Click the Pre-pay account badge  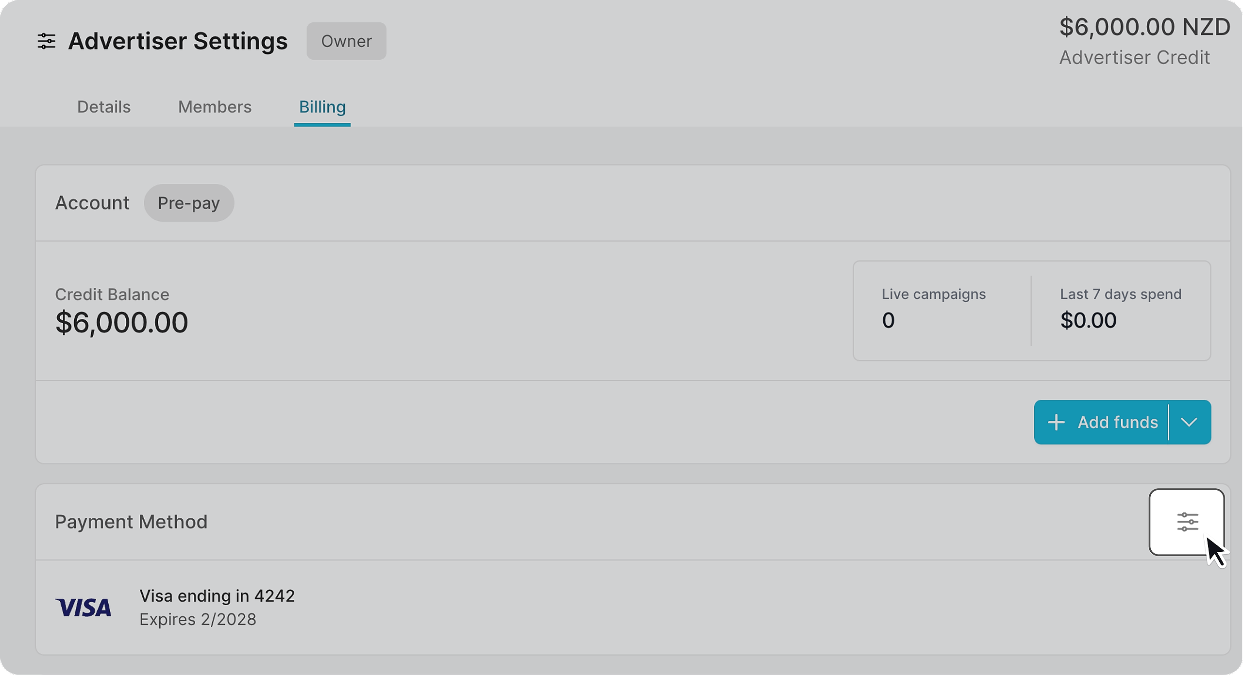(x=189, y=203)
